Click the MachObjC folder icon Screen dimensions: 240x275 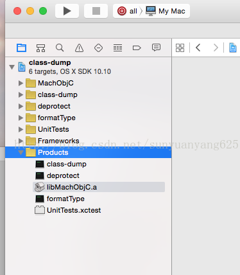pyautogui.click(x=31, y=83)
